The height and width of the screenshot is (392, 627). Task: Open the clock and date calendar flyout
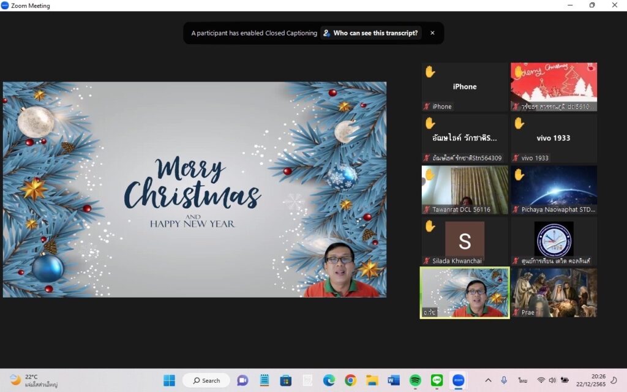tap(599, 380)
